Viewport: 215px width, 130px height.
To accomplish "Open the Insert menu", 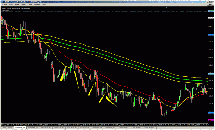I will click(x=17, y=5).
